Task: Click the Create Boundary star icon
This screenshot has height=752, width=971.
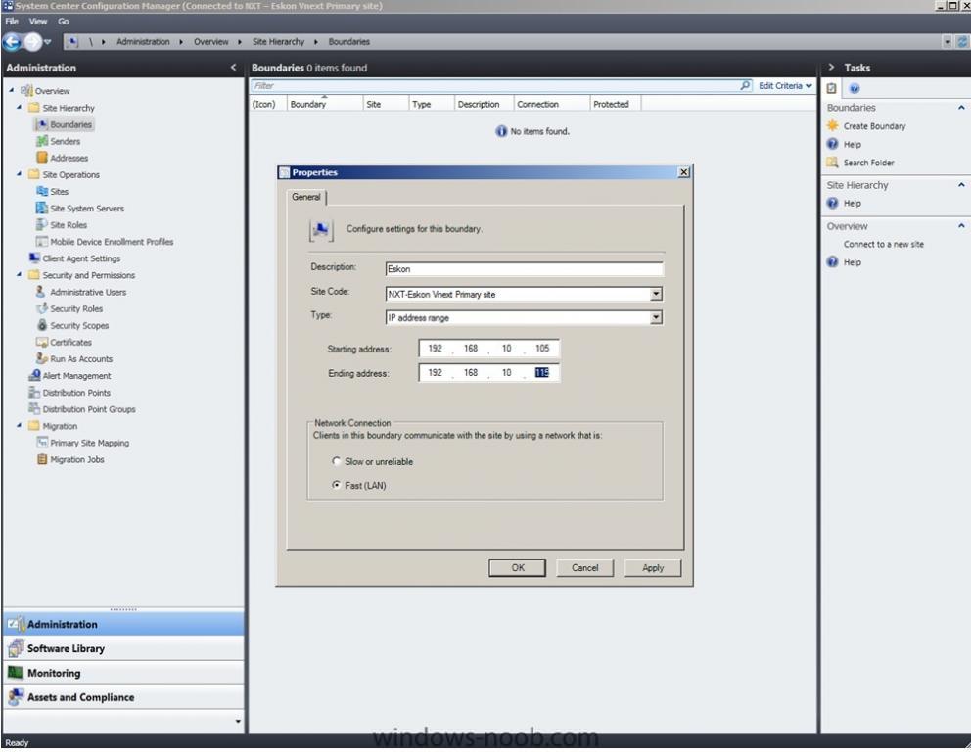Action: click(x=833, y=125)
